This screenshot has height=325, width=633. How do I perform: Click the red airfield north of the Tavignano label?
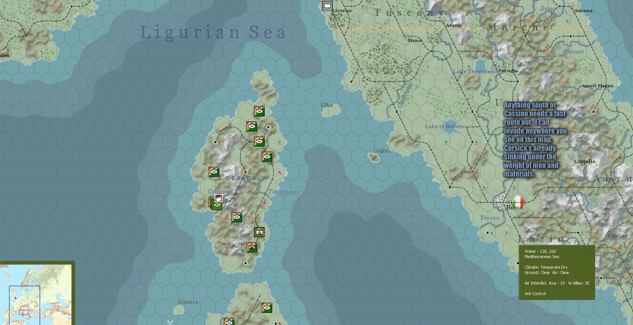click(x=280, y=173)
